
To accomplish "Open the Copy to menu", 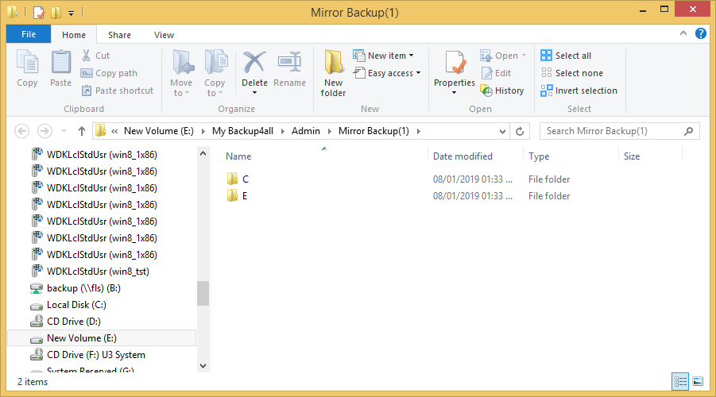I will [x=215, y=73].
